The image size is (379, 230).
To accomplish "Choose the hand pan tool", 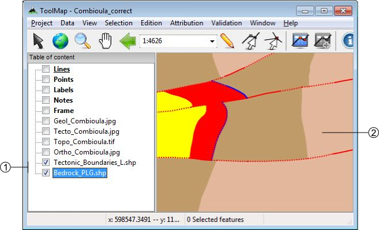I will click(x=106, y=40).
